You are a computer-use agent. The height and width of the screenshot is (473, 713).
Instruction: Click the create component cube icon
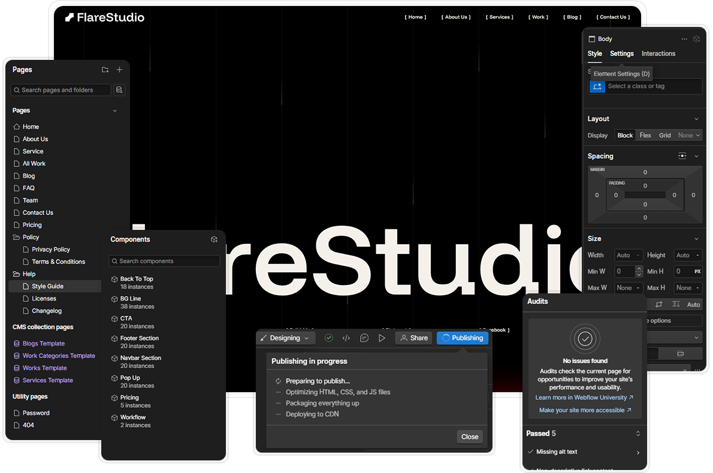[x=214, y=239]
